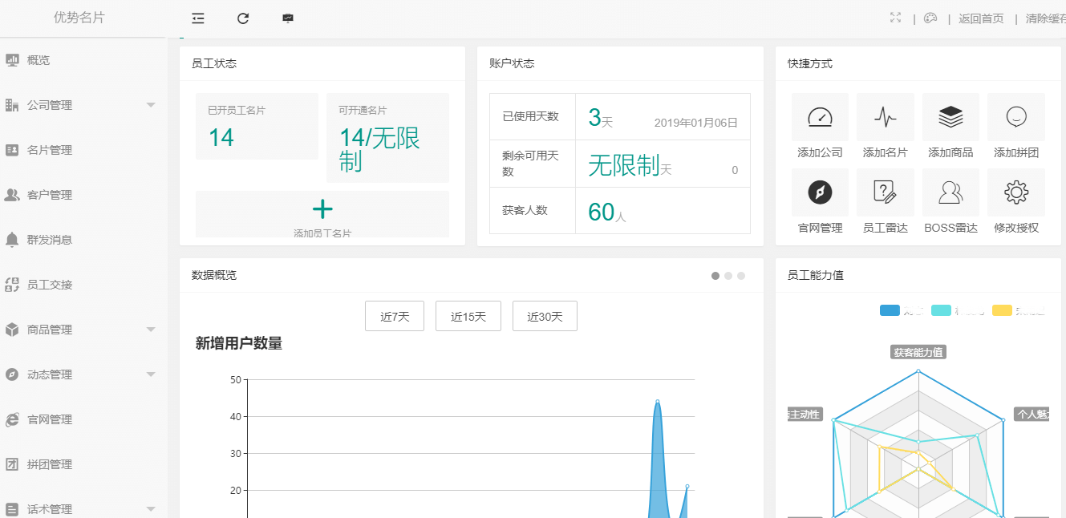Click the date 2019年01月06日
Viewport: 1066px width, 518px height.
point(696,123)
